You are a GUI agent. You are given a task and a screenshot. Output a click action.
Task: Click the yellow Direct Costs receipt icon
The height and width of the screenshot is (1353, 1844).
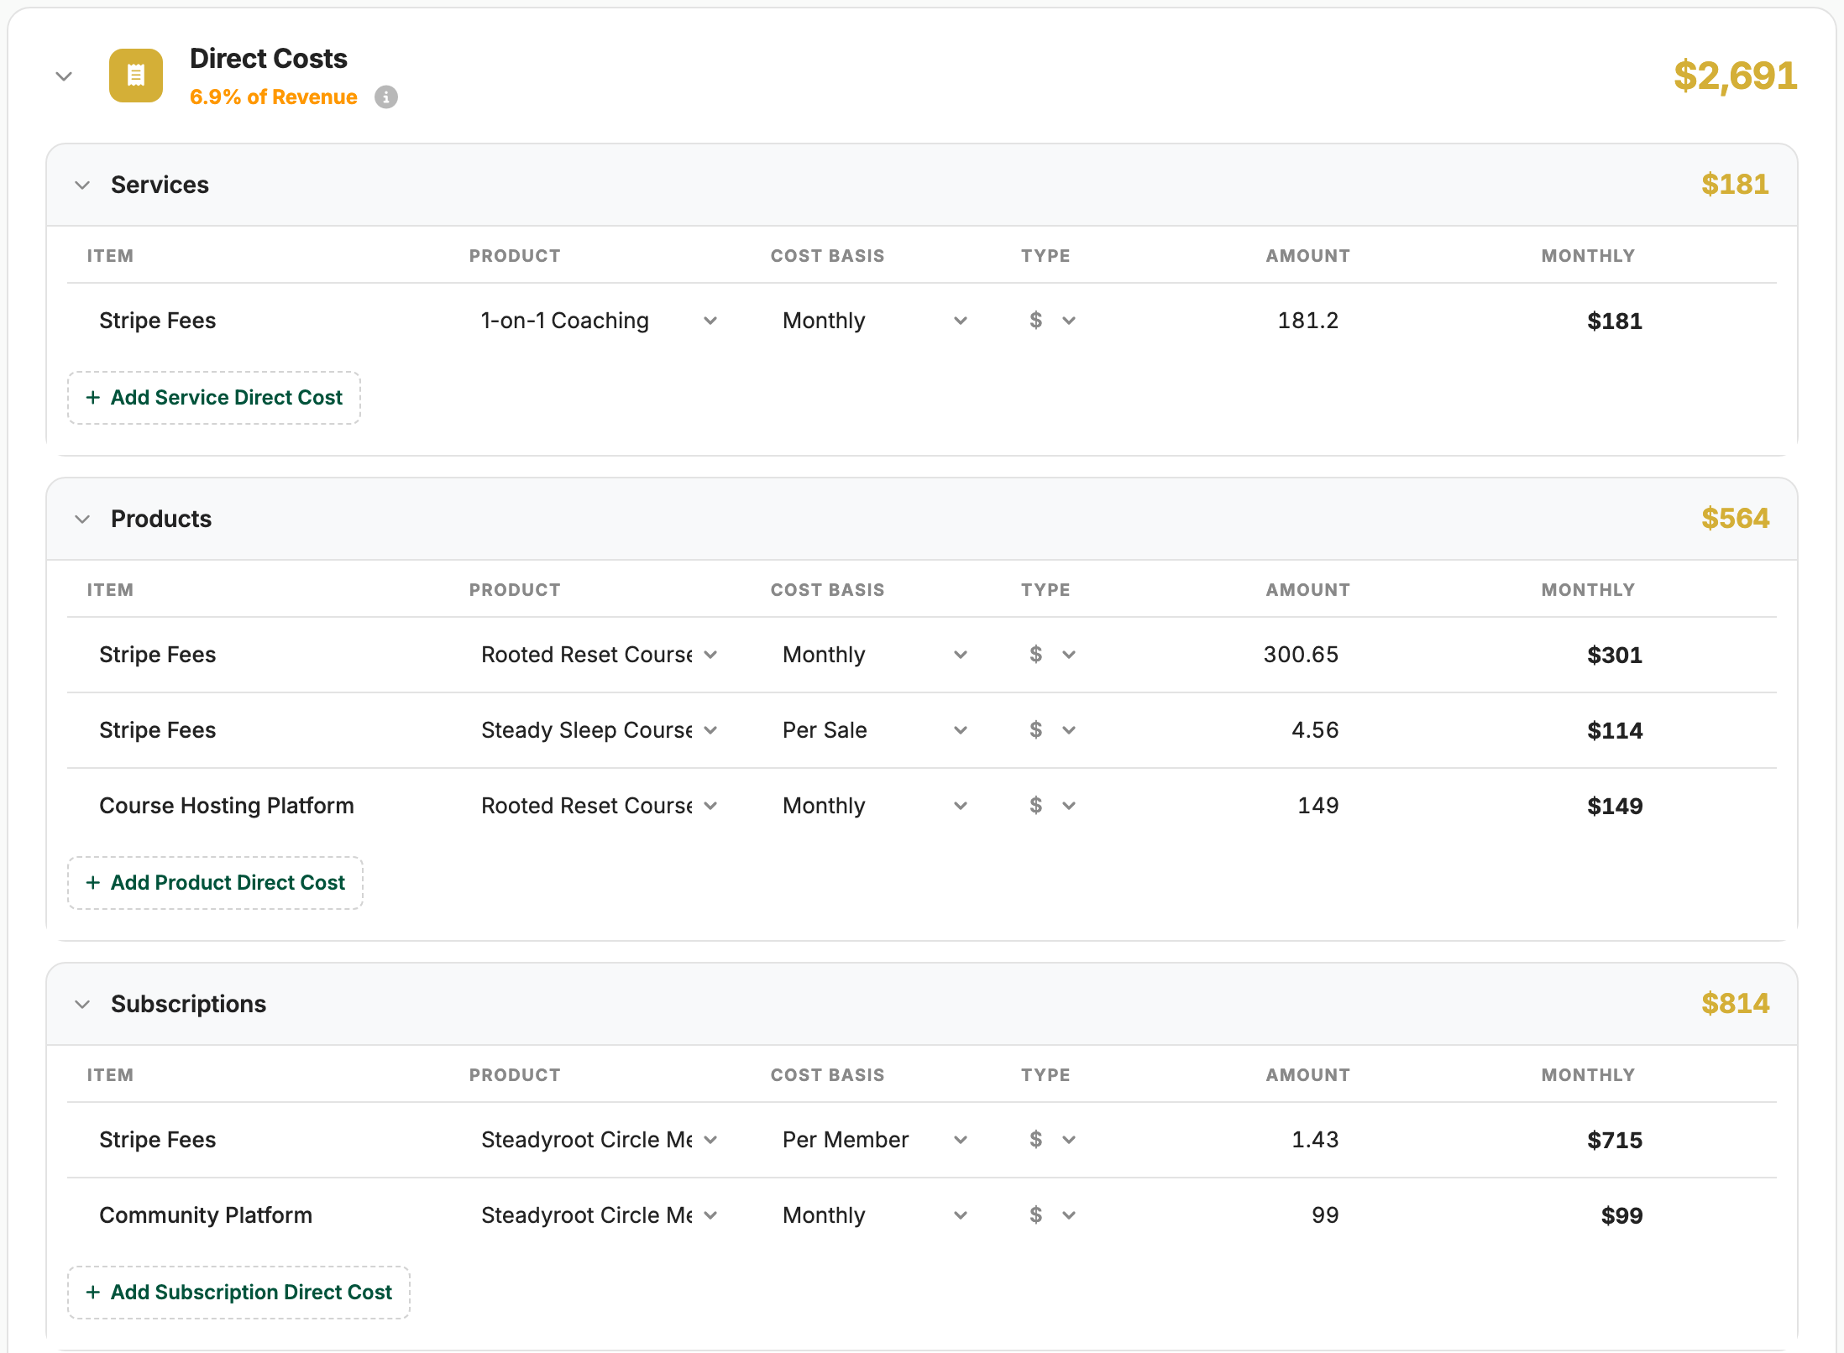point(136,76)
